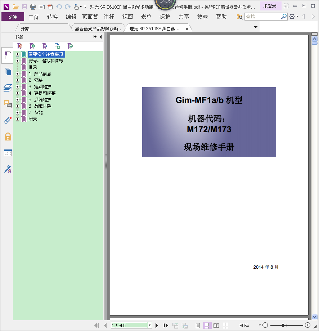The width and height of the screenshot is (319, 331).
Task: Go to the first page
Action: coord(96,325)
